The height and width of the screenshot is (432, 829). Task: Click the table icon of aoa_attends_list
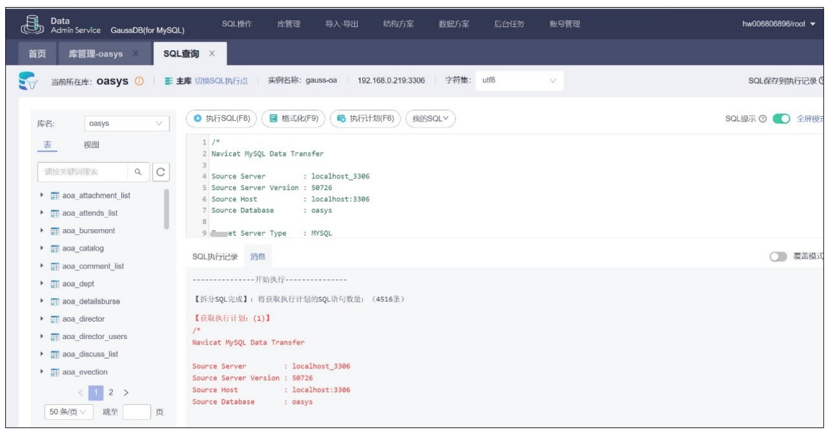coord(55,213)
